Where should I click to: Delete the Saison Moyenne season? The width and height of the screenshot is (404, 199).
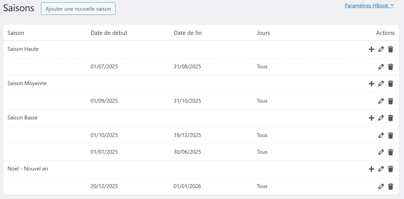[391, 84]
